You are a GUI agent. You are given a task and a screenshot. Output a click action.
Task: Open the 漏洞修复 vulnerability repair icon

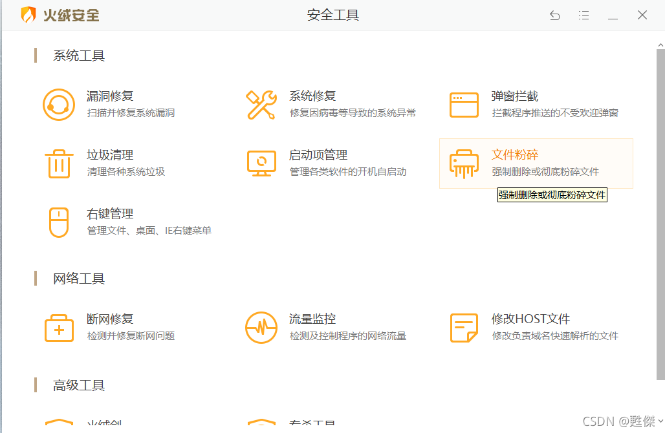tap(59, 105)
